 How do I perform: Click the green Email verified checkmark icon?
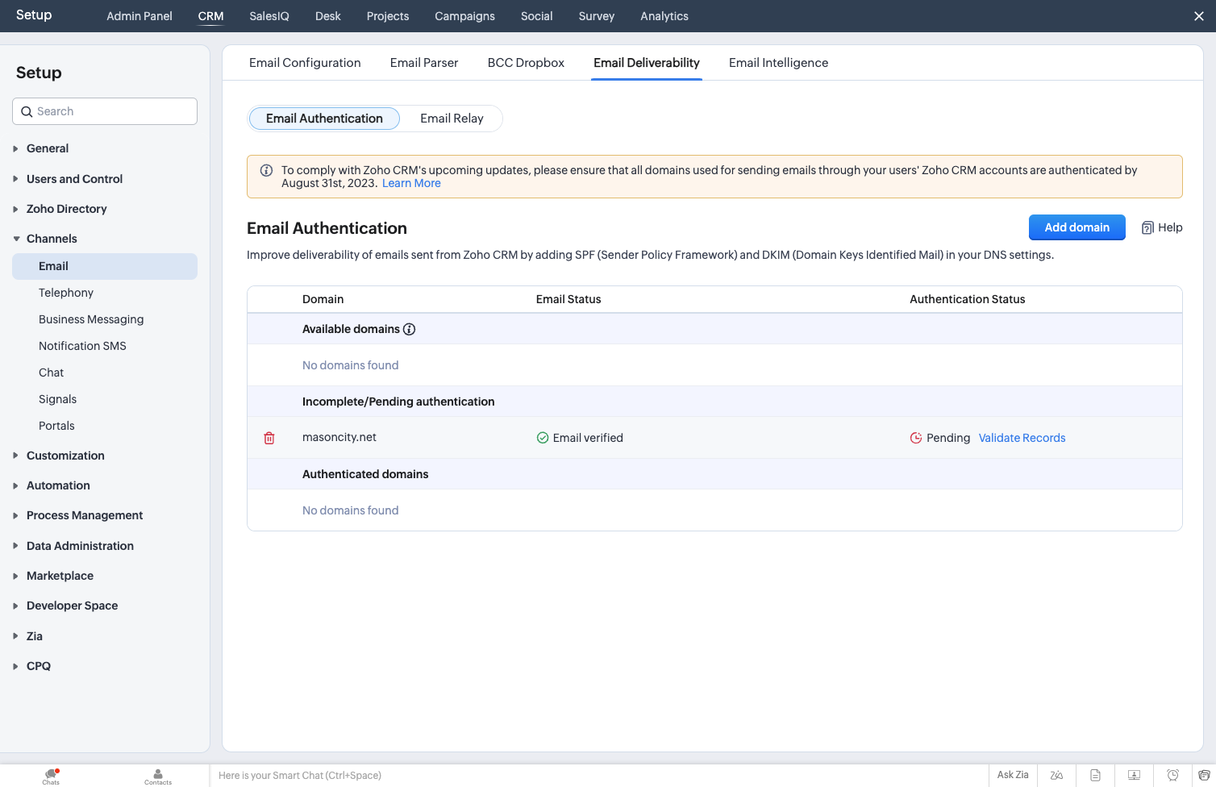pos(543,438)
